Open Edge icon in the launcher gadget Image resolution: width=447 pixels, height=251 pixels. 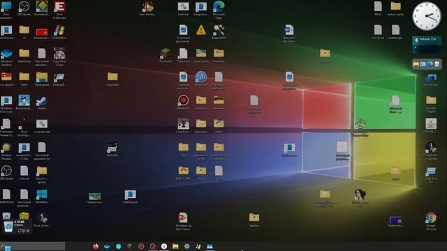(x=430, y=64)
